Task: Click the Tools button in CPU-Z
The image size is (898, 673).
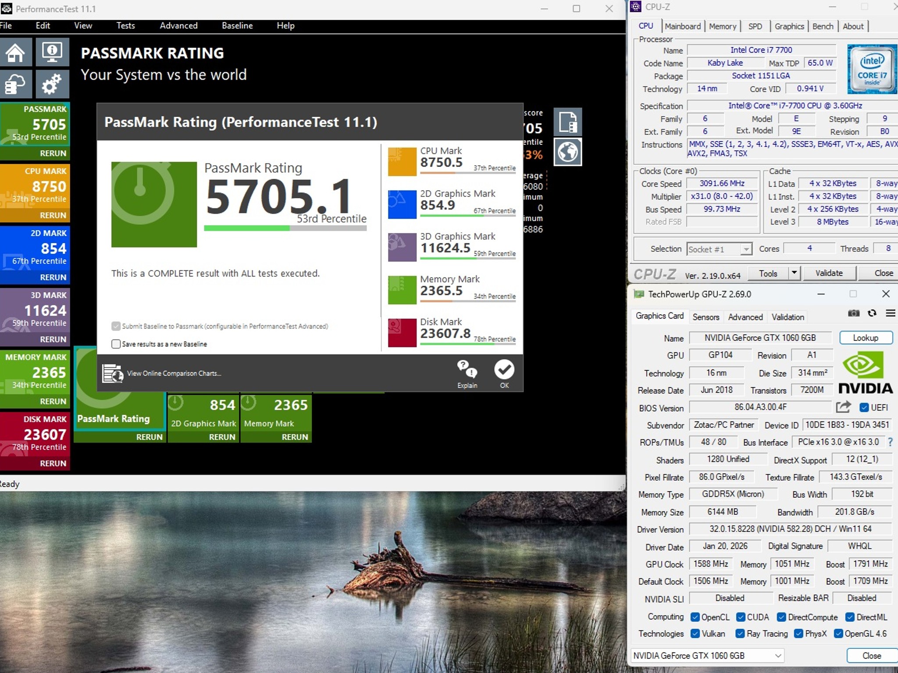Action: click(768, 273)
